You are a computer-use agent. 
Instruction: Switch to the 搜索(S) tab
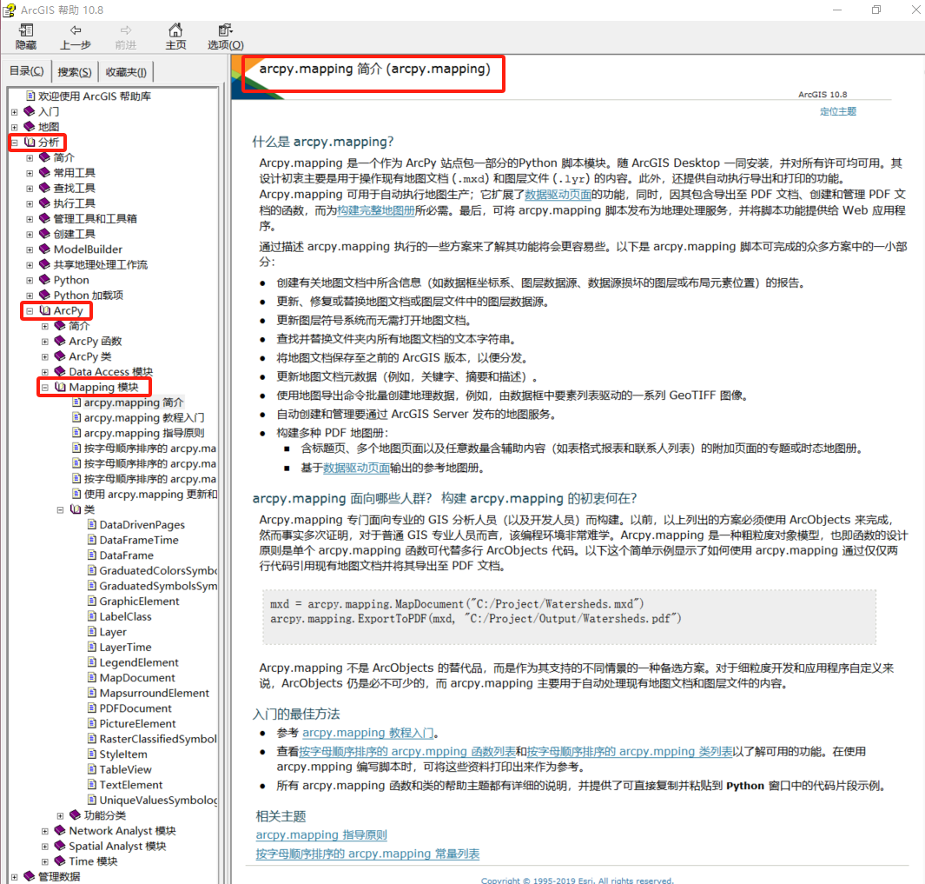click(x=75, y=72)
